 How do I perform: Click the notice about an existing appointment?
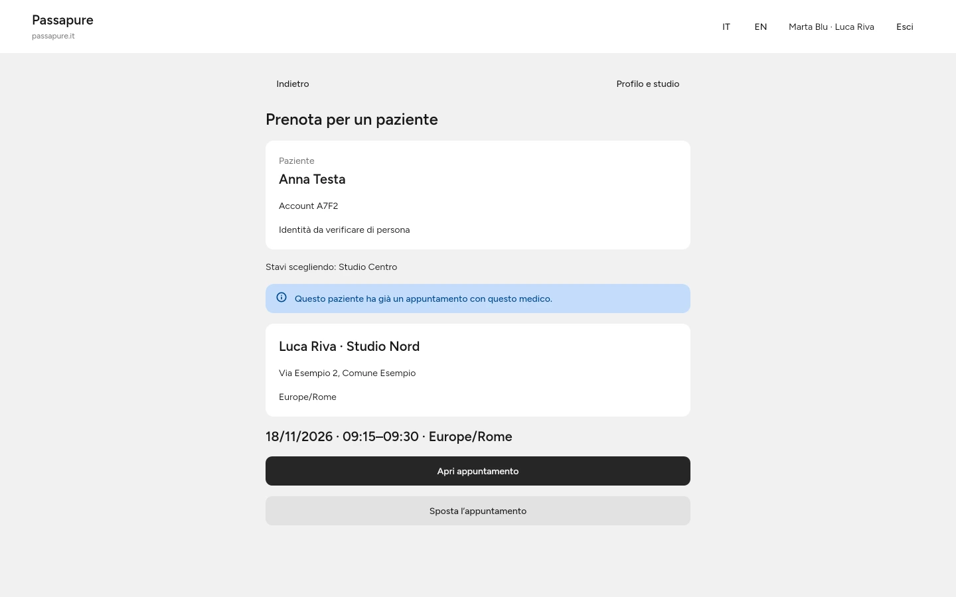tap(478, 298)
